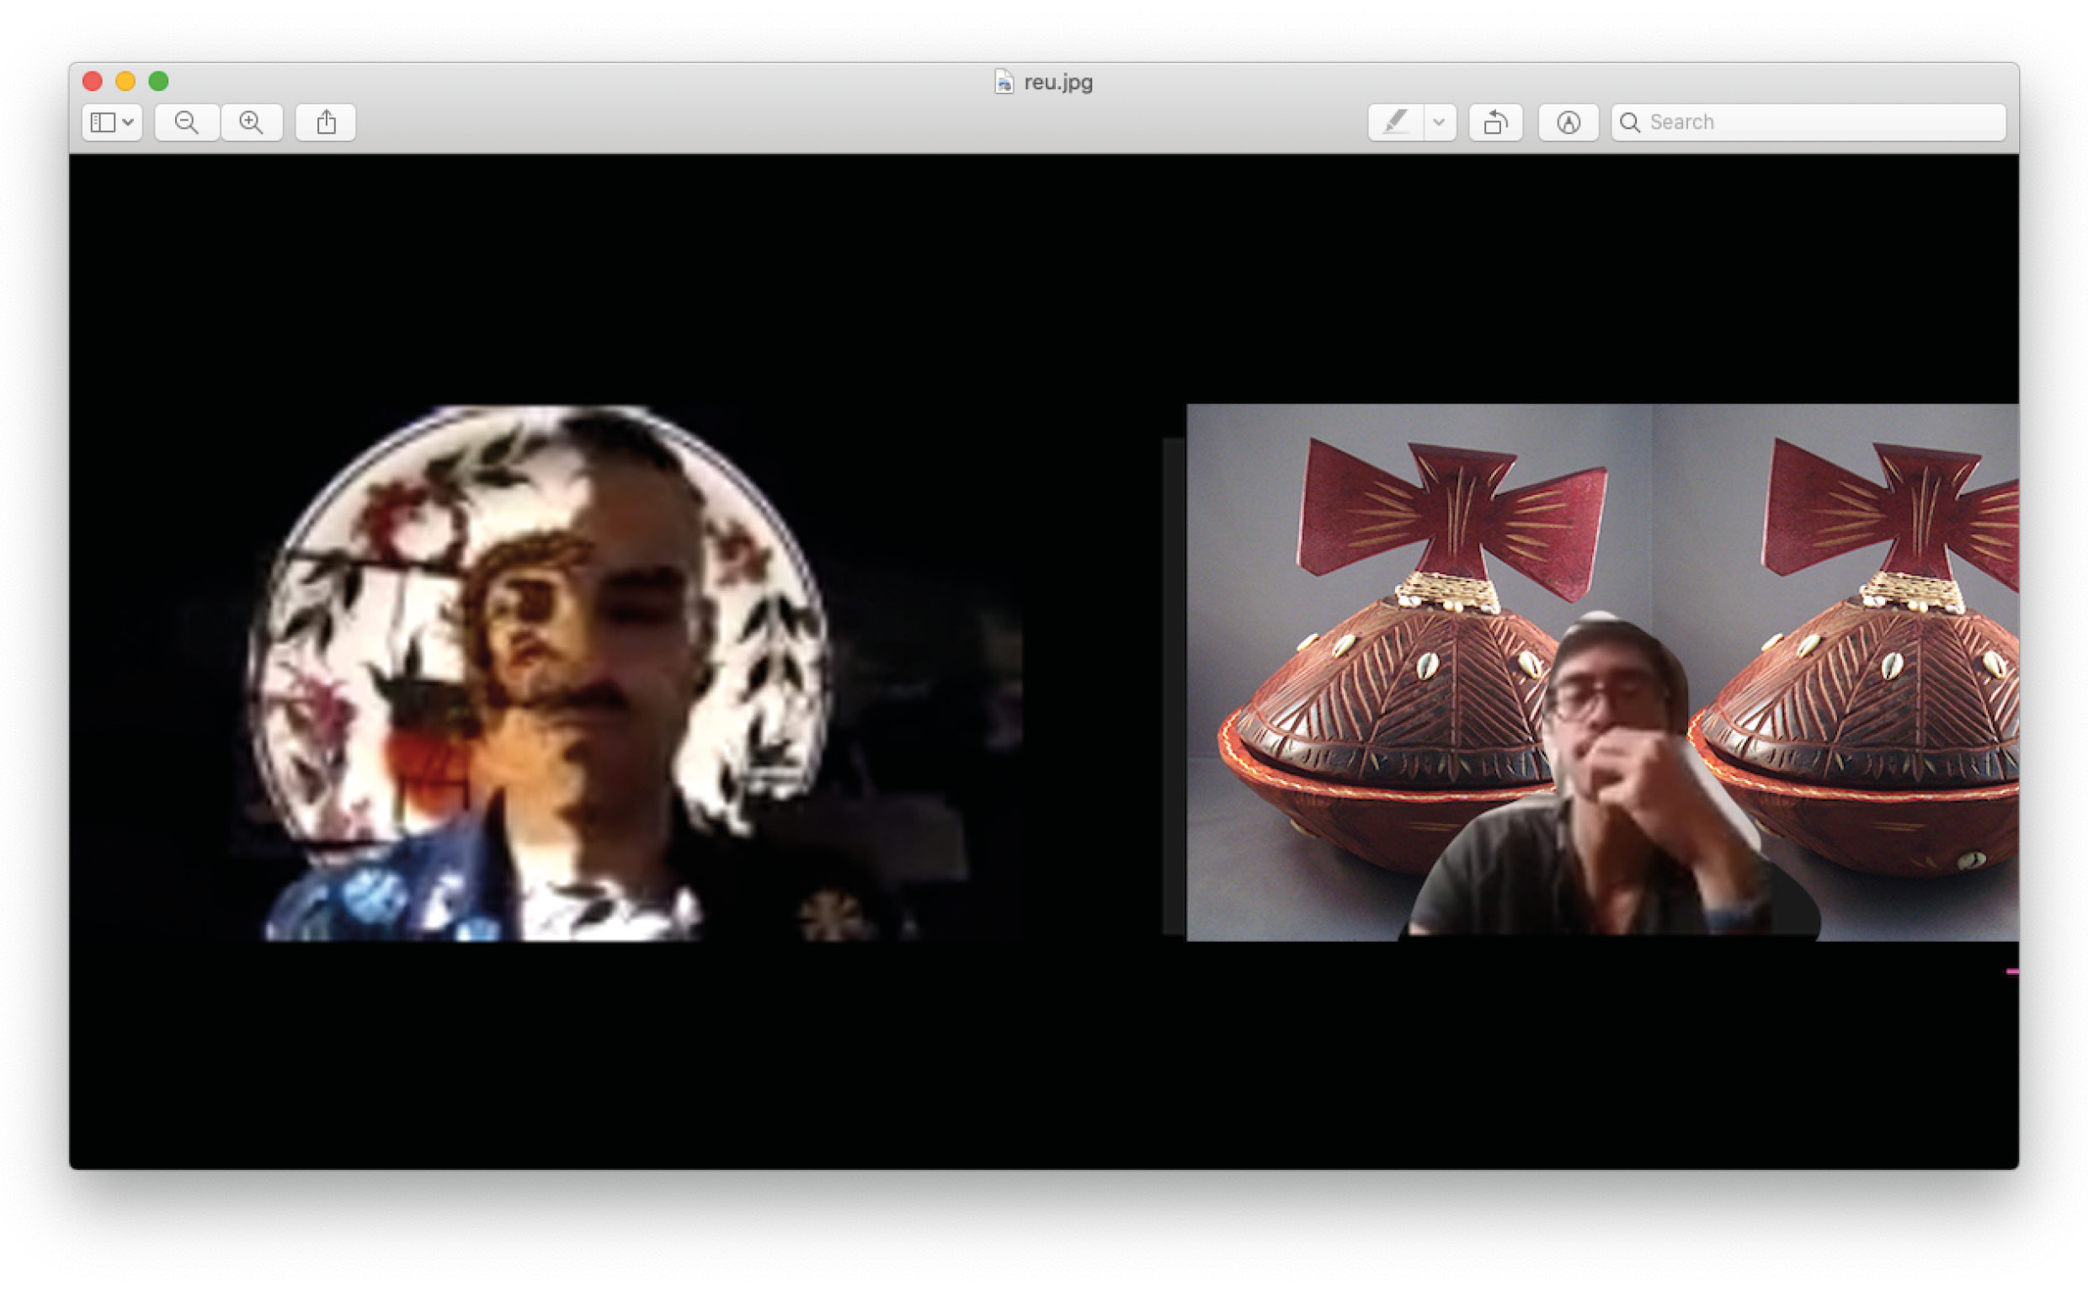Click the reu.jpg document proxy icon

point(1004,82)
